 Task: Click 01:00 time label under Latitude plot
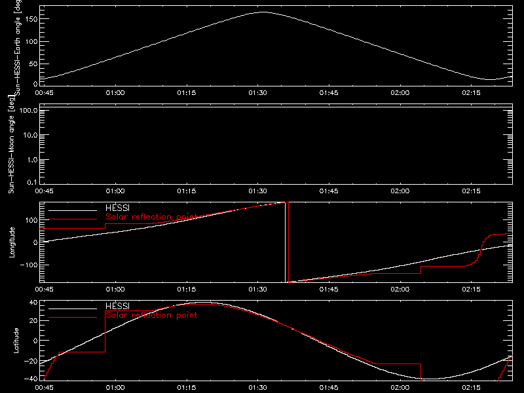115,388
